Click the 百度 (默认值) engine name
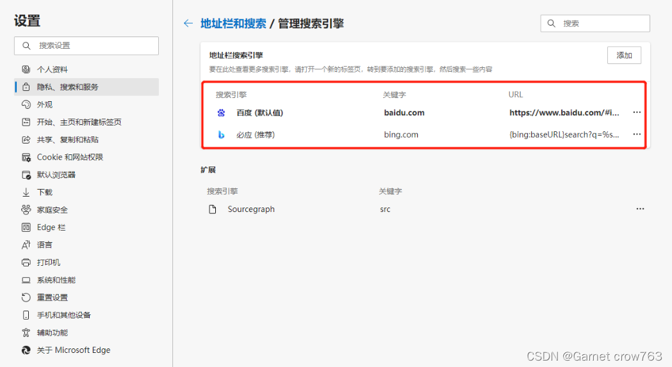 (259, 113)
